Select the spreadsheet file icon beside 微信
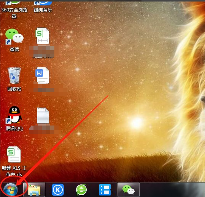This screenshot has height=197, width=205. 42,36
